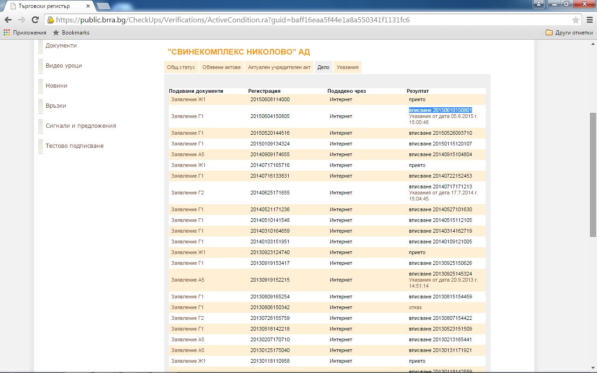The width and height of the screenshot is (597, 373).
Task: Open Сигнали и предложения sidebar link
Action: point(81,126)
